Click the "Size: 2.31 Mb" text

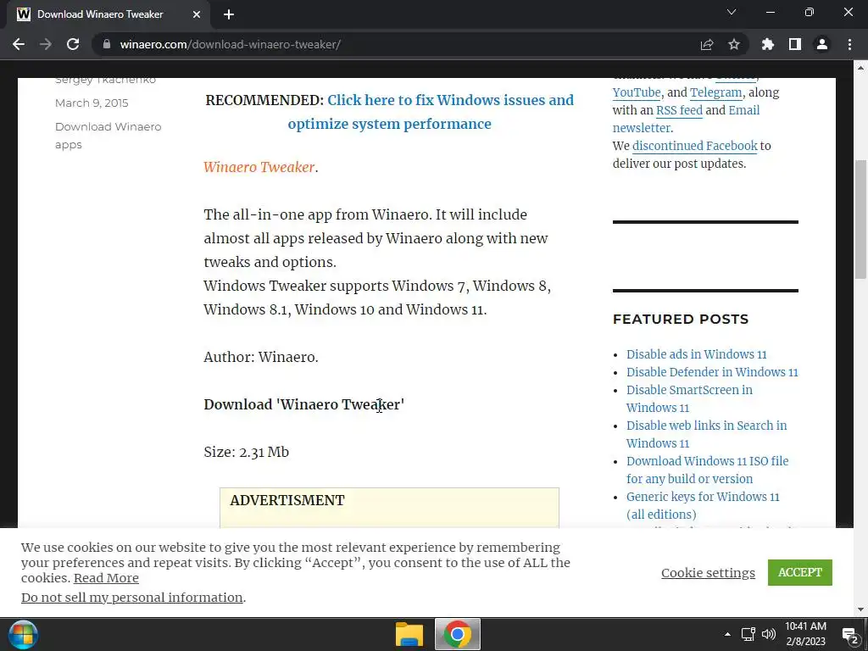click(247, 453)
